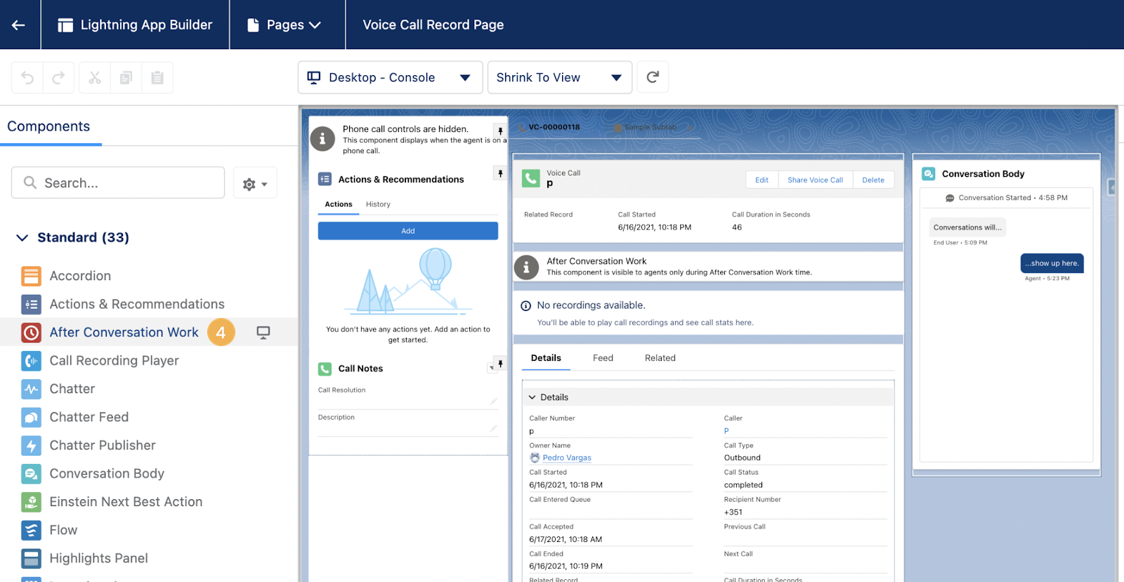Open the Feed tab
The image size is (1124, 582).
603,358
